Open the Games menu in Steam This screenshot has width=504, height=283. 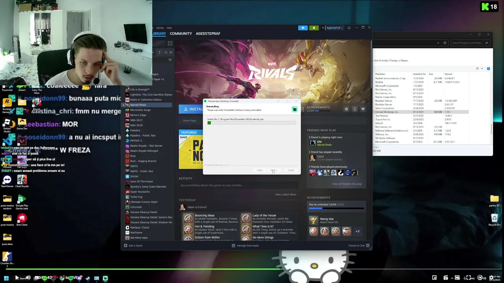(160, 28)
